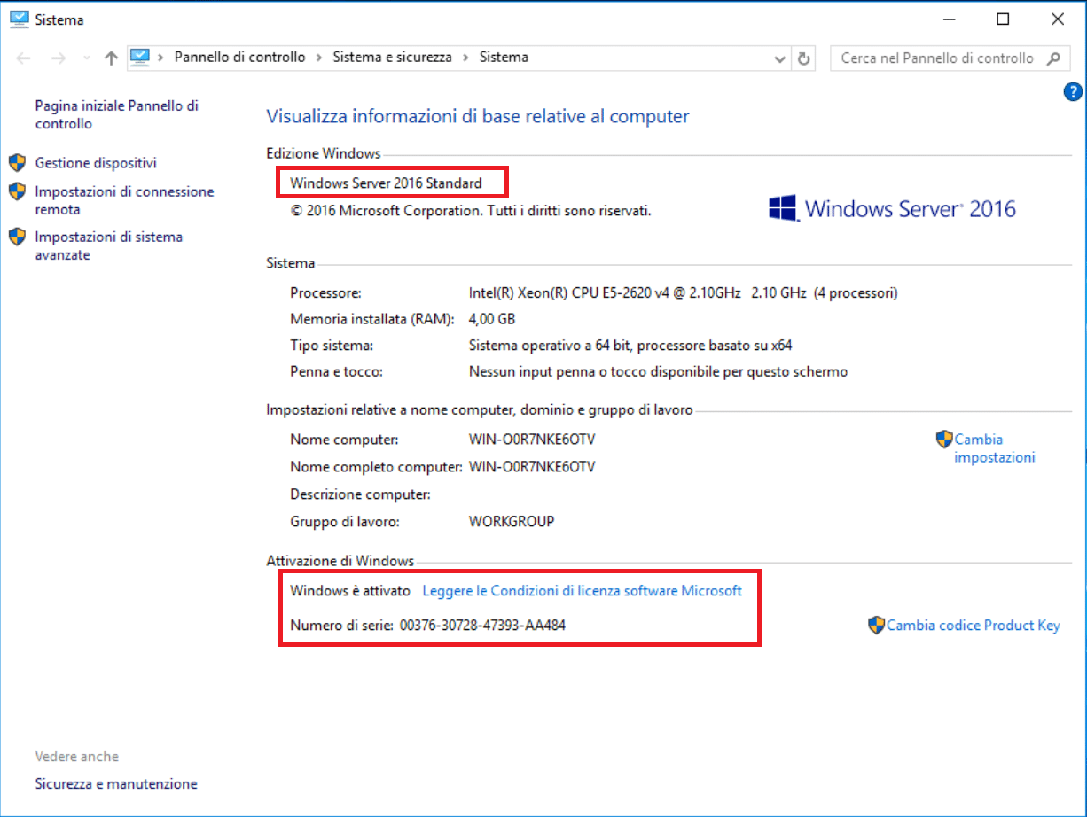This screenshot has width=1087, height=817.
Task: Click Cambia codice Product Key
Action: (x=973, y=626)
